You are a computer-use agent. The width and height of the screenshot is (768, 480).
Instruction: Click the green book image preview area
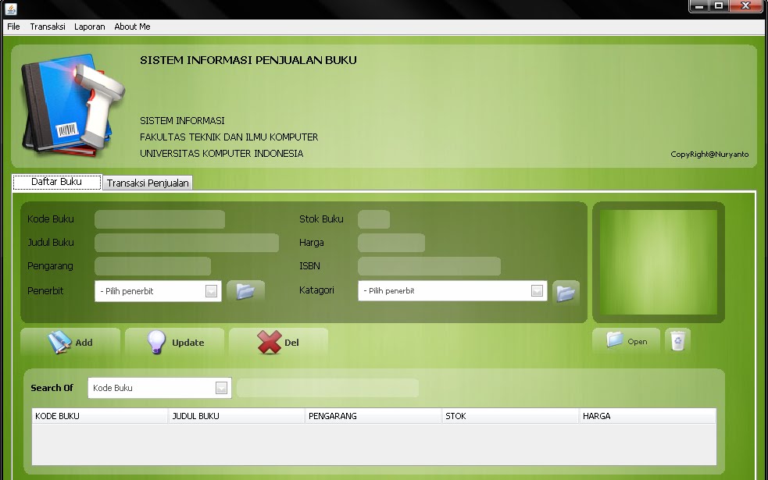tap(658, 261)
